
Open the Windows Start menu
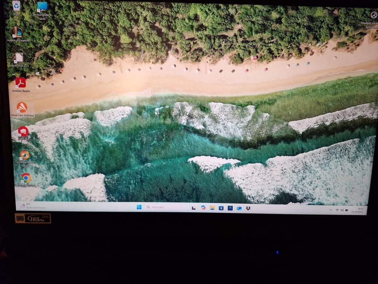(x=139, y=207)
